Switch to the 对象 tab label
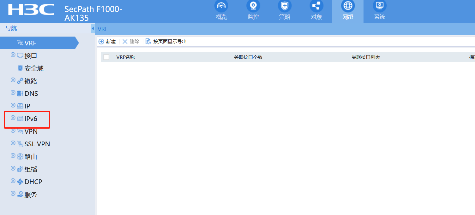The height and width of the screenshot is (215, 475). point(316,17)
